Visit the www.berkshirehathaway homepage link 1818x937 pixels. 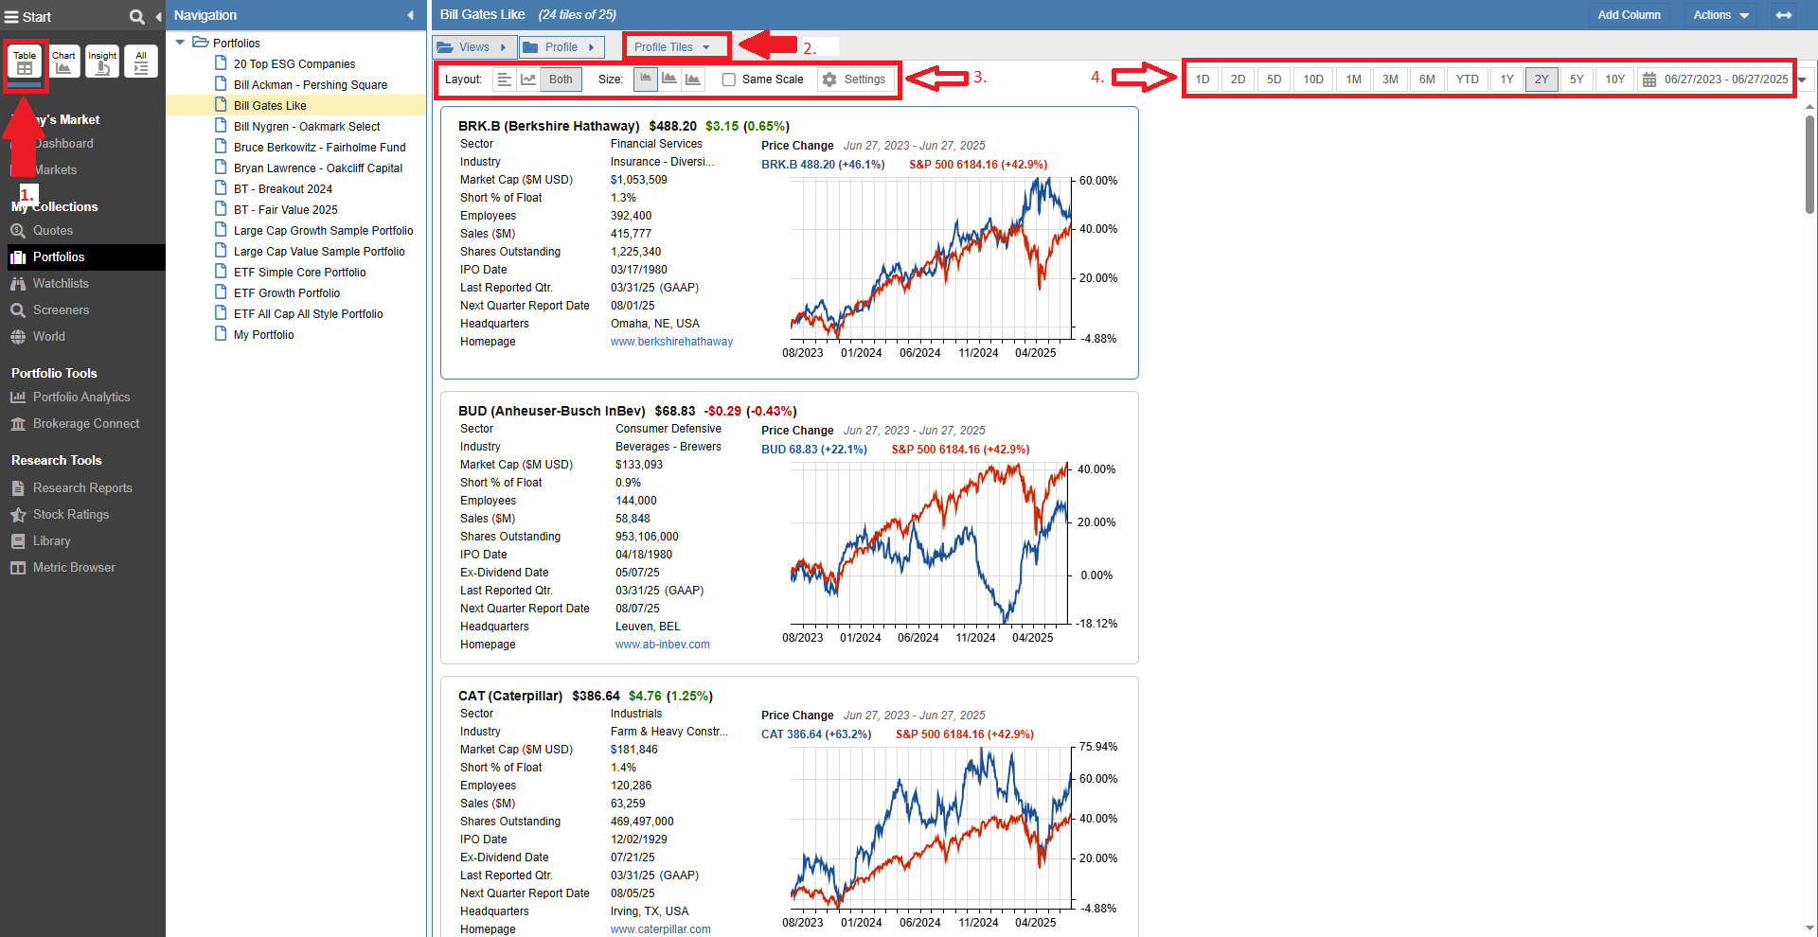tap(671, 342)
